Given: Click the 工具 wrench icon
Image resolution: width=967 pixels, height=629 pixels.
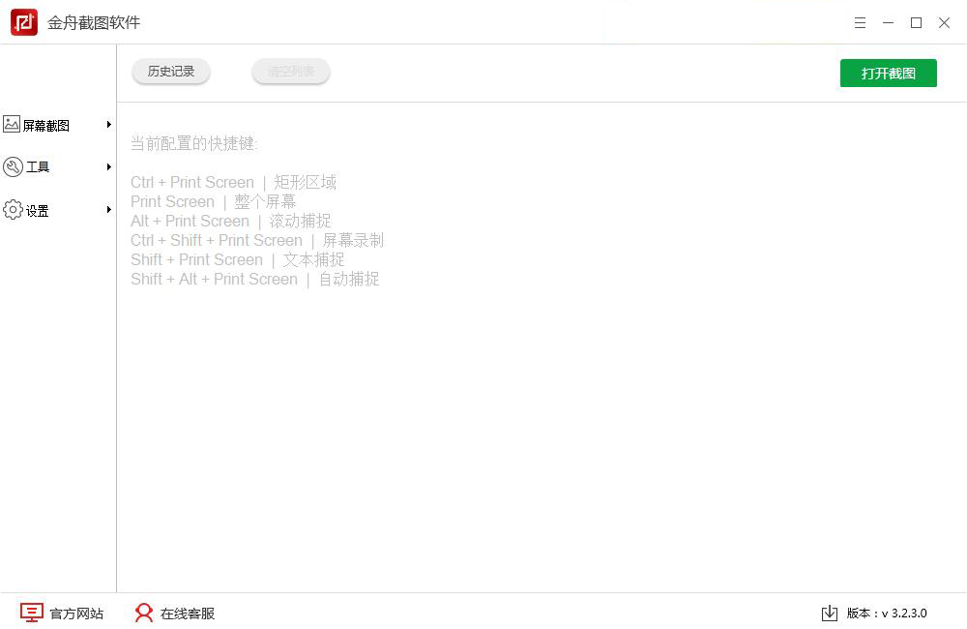Looking at the screenshot, I should point(13,166).
